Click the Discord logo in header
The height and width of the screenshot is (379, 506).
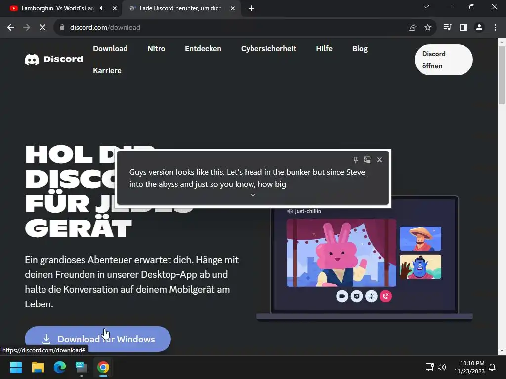point(54,59)
